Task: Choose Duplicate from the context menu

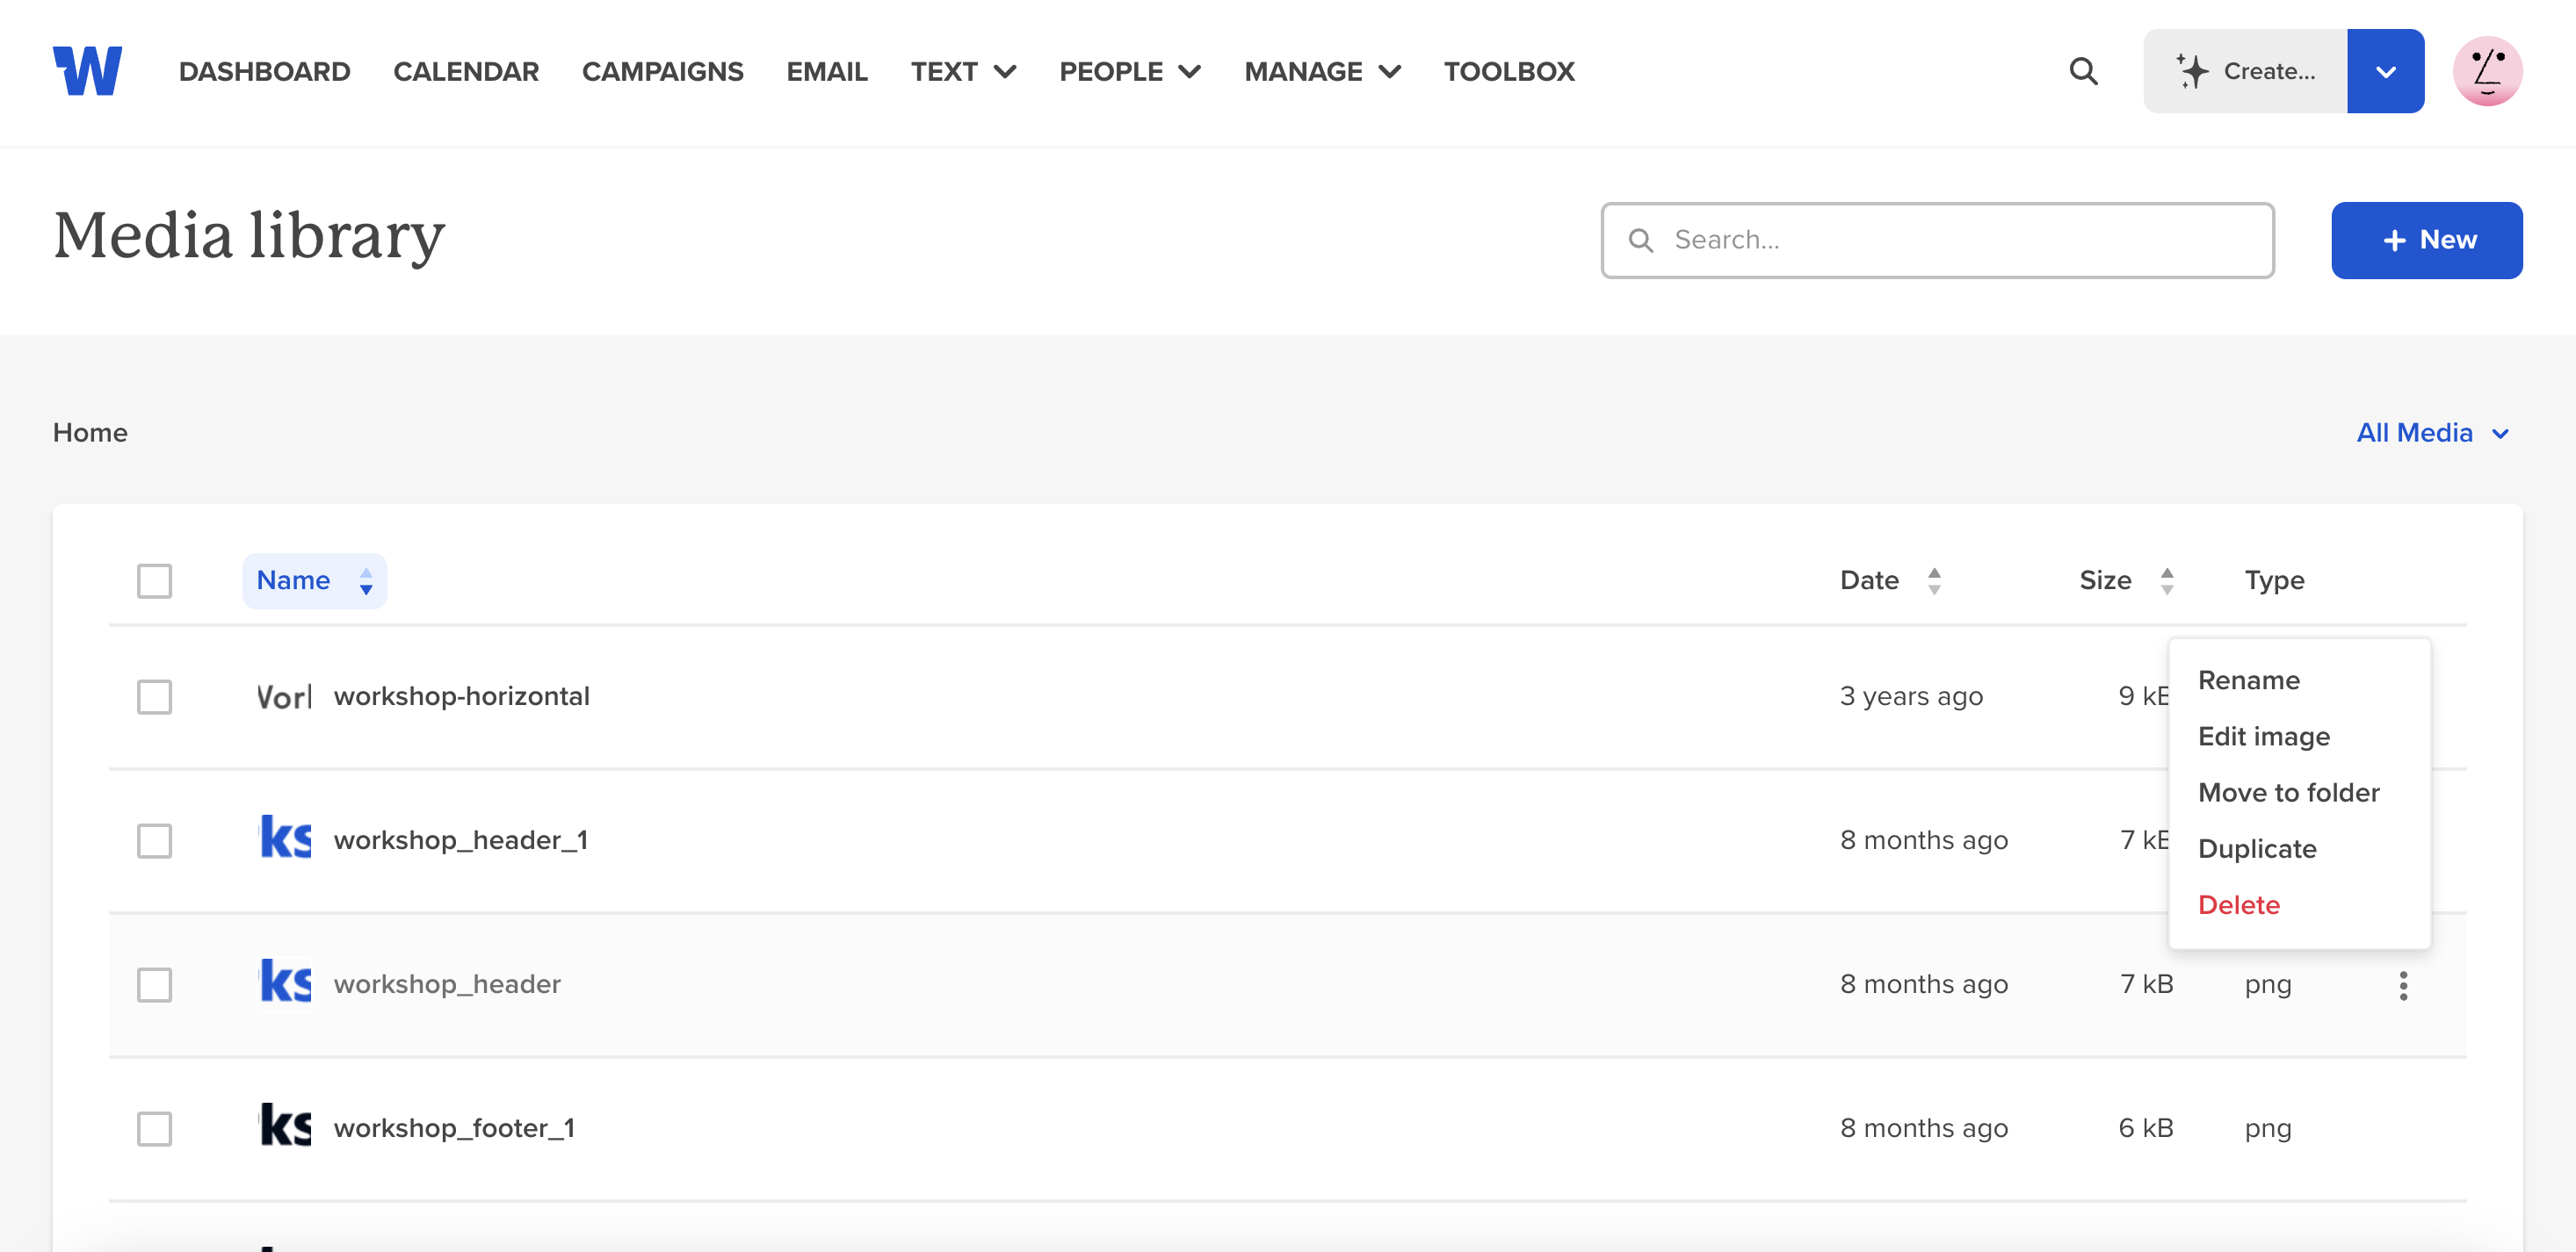Action: point(2256,848)
